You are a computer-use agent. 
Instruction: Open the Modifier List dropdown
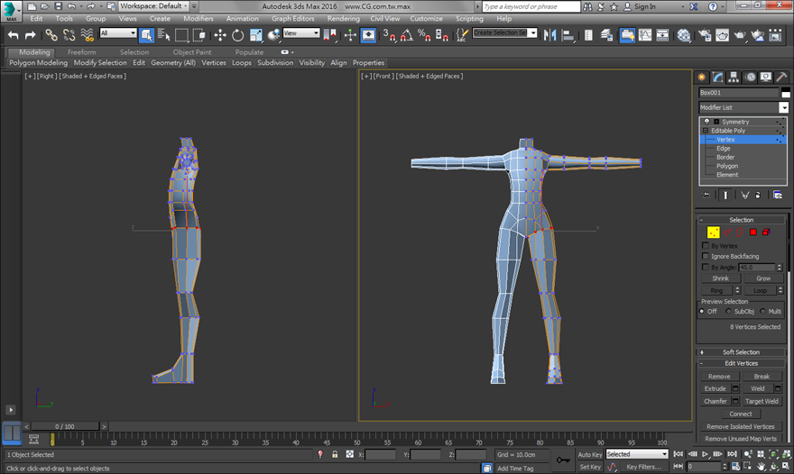click(783, 107)
